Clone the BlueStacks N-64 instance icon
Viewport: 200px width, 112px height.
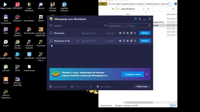[x=131, y=41]
